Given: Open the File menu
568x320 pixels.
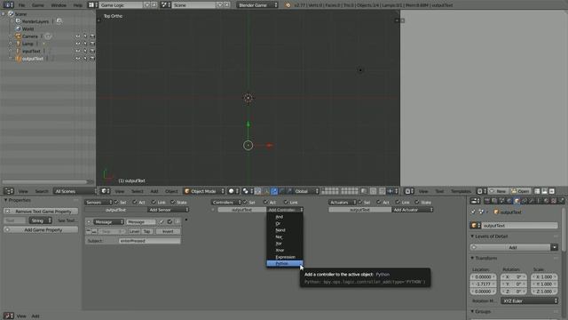Looking at the screenshot, I should (21, 5).
